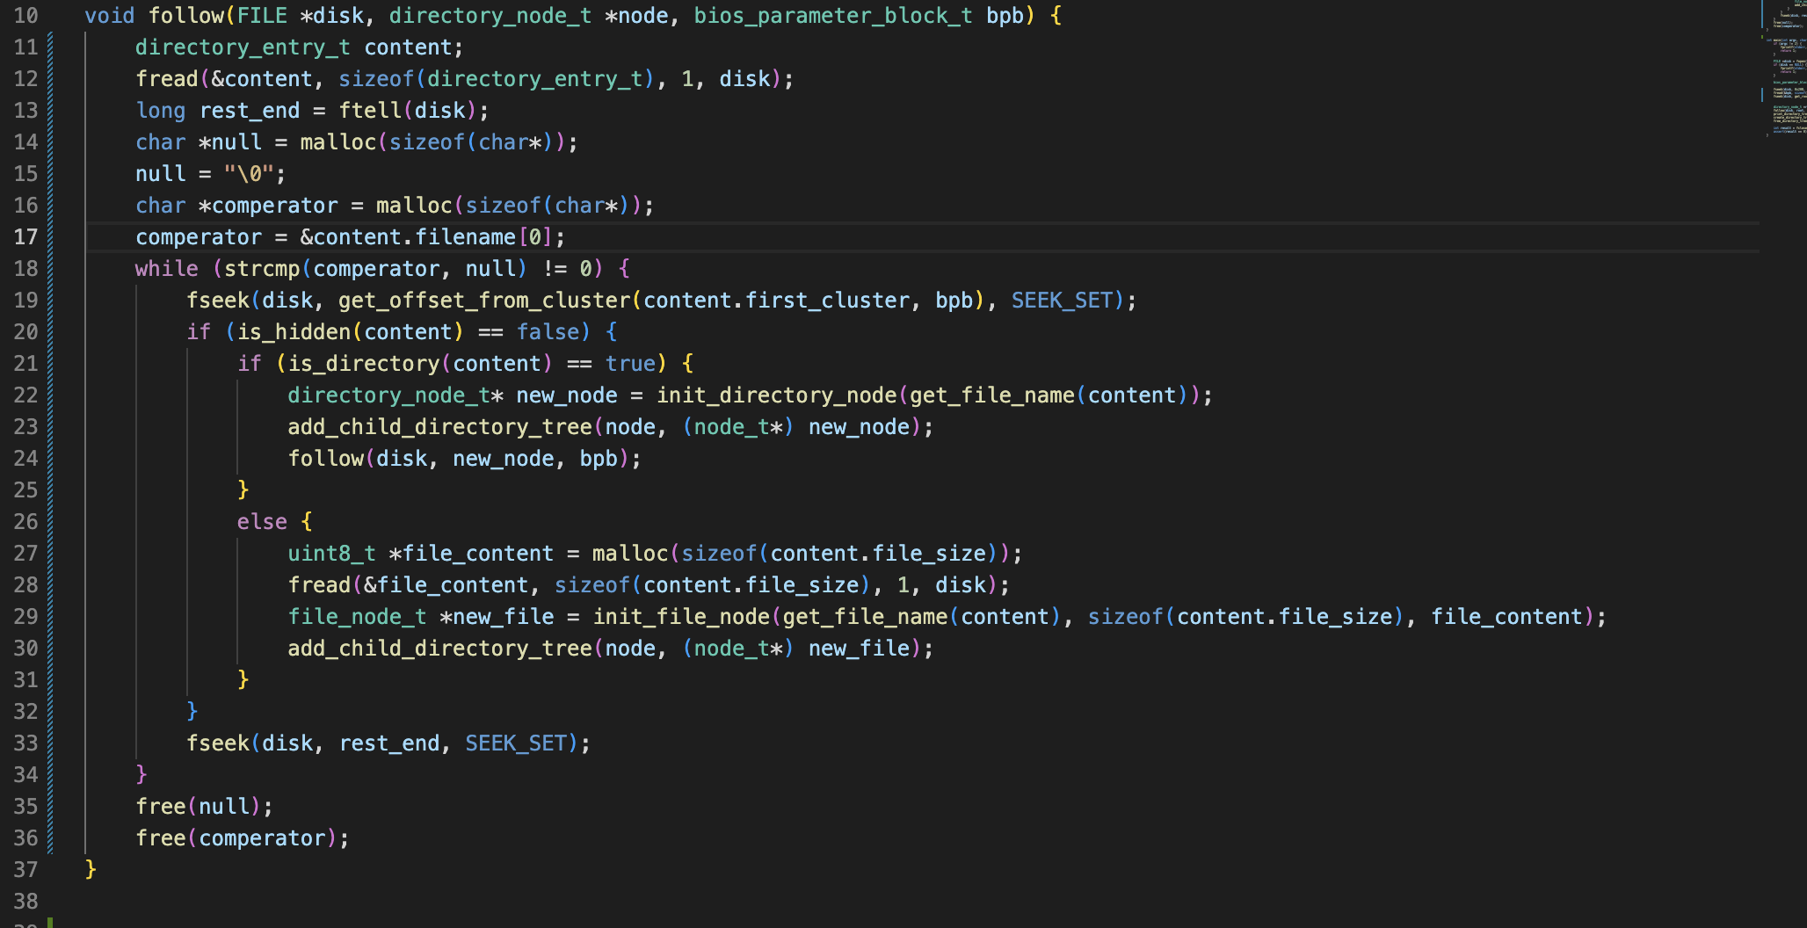Image resolution: width=1807 pixels, height=928 pixels.
Task: Click line number 37 at the closing brace
Action: (x=25, y=870)
